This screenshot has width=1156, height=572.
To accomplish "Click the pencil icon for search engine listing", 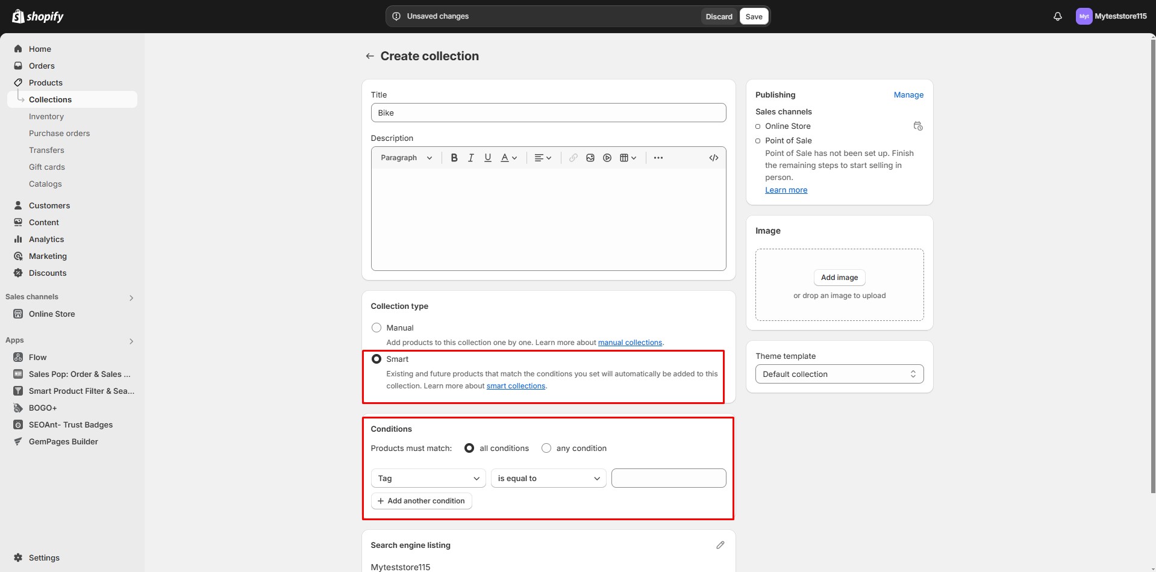I will point(720,545).
